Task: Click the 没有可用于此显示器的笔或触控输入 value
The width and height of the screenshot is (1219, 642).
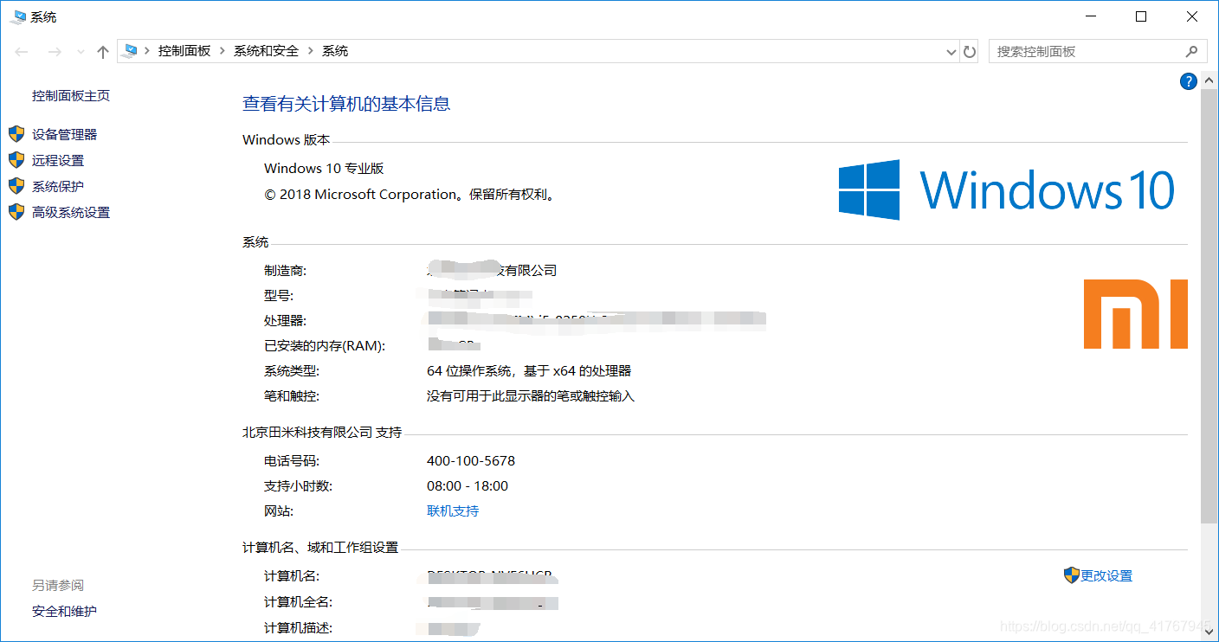Action: coord(531,396)
